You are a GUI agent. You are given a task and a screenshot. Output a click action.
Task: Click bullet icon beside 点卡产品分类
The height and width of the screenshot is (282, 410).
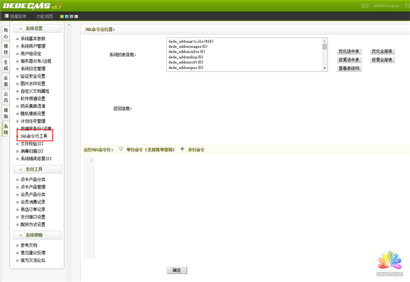[18, 179]
